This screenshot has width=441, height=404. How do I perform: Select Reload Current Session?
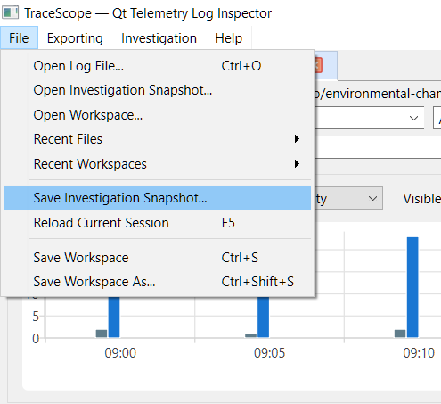tap(157, 223)
